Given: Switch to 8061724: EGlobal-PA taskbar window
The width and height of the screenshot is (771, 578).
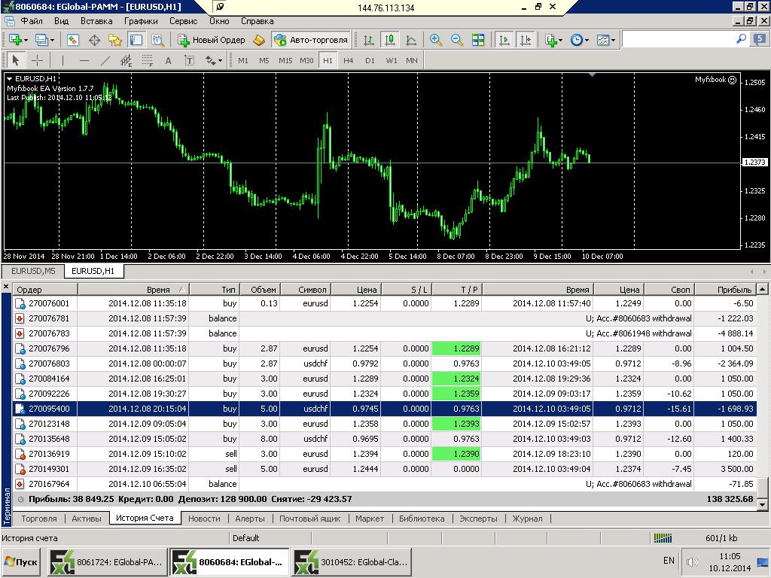Looking at the screenshot, I should click(108, 561).
